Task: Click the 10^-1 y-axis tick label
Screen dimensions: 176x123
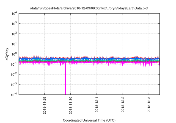Action: (14, 65)
